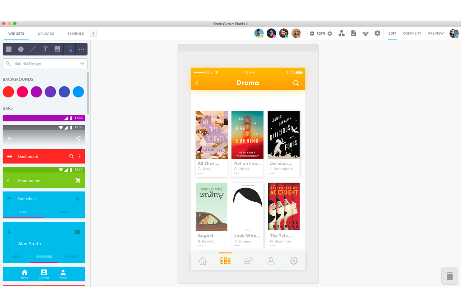Select the circle shape tool

[x=21, y=49]
